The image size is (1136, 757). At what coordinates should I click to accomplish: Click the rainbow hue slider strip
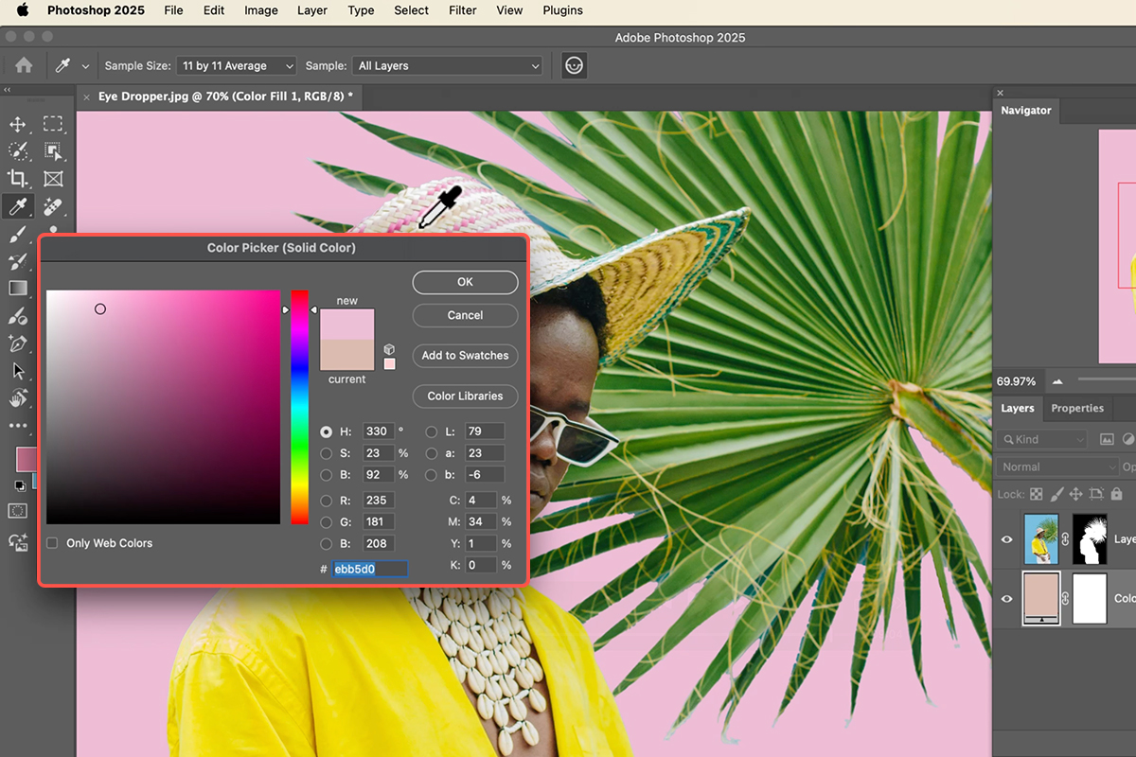click(x=299, y=407)
